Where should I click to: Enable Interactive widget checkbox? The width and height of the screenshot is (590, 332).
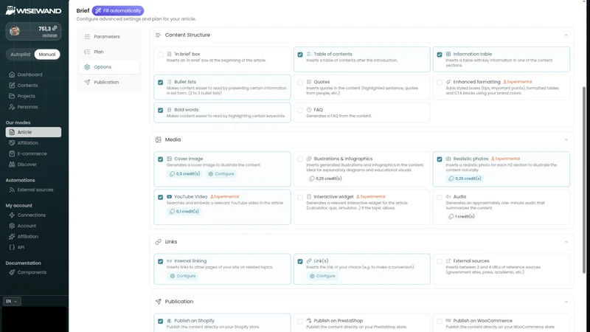pos(300,197)
